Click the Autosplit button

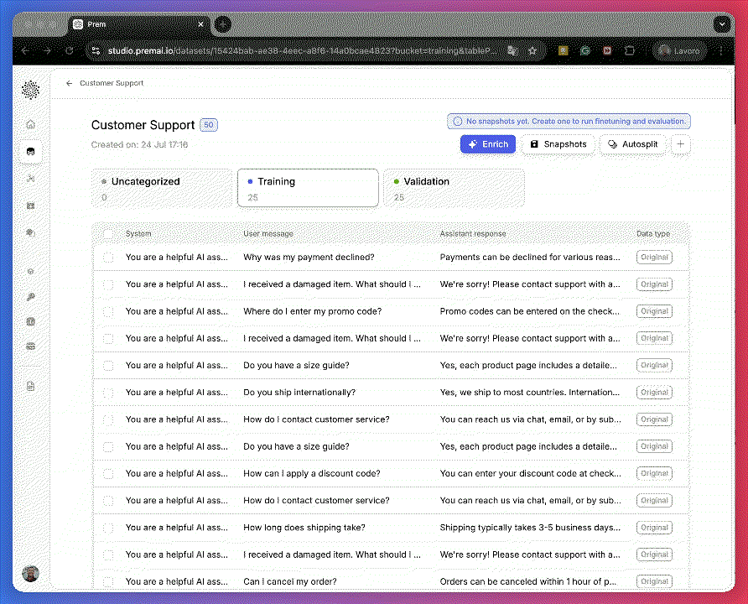[633, 144]
